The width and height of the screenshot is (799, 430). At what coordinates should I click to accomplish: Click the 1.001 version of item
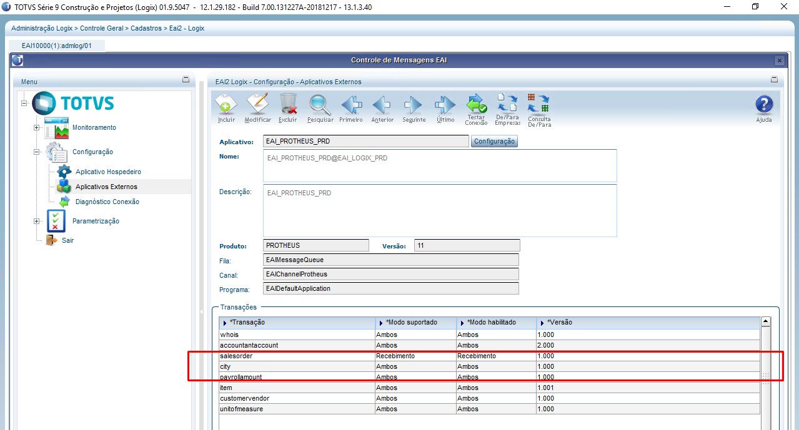[648, 388]
